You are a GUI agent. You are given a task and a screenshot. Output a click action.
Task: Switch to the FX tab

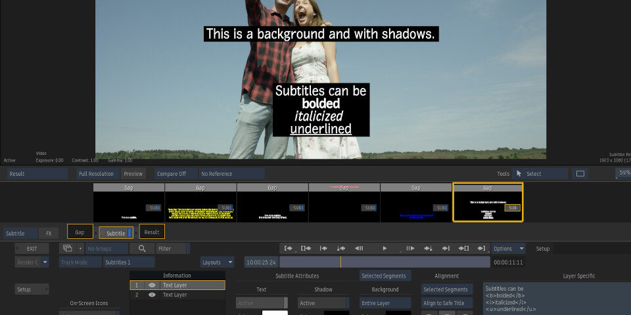48,233
